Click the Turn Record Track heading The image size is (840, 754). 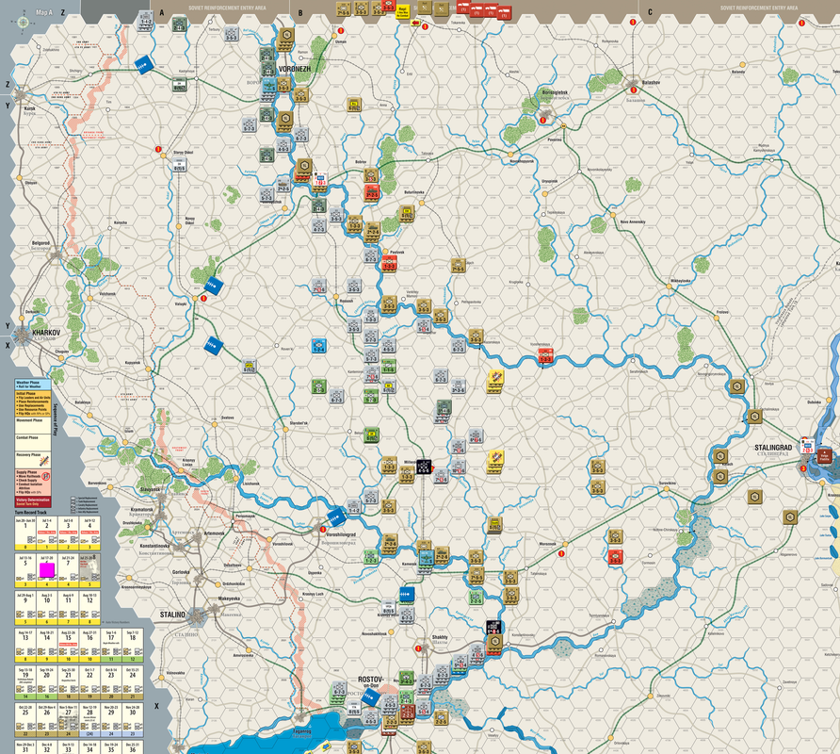click(30, 512)
